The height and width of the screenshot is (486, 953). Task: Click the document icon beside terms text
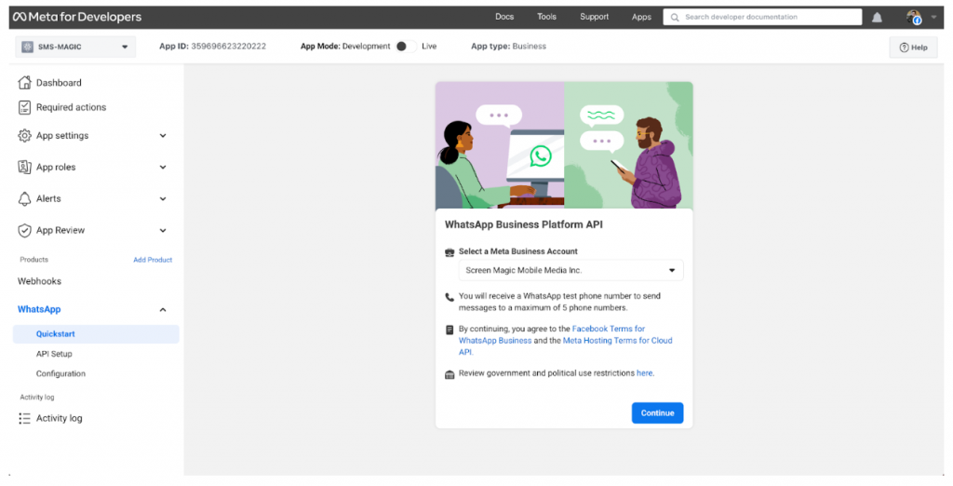(x=450, y=330)
